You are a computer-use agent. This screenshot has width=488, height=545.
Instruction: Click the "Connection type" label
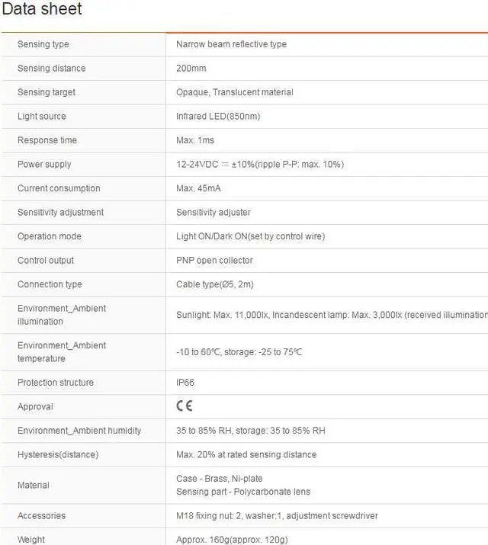pyautogui.click(x=50, y=284)
